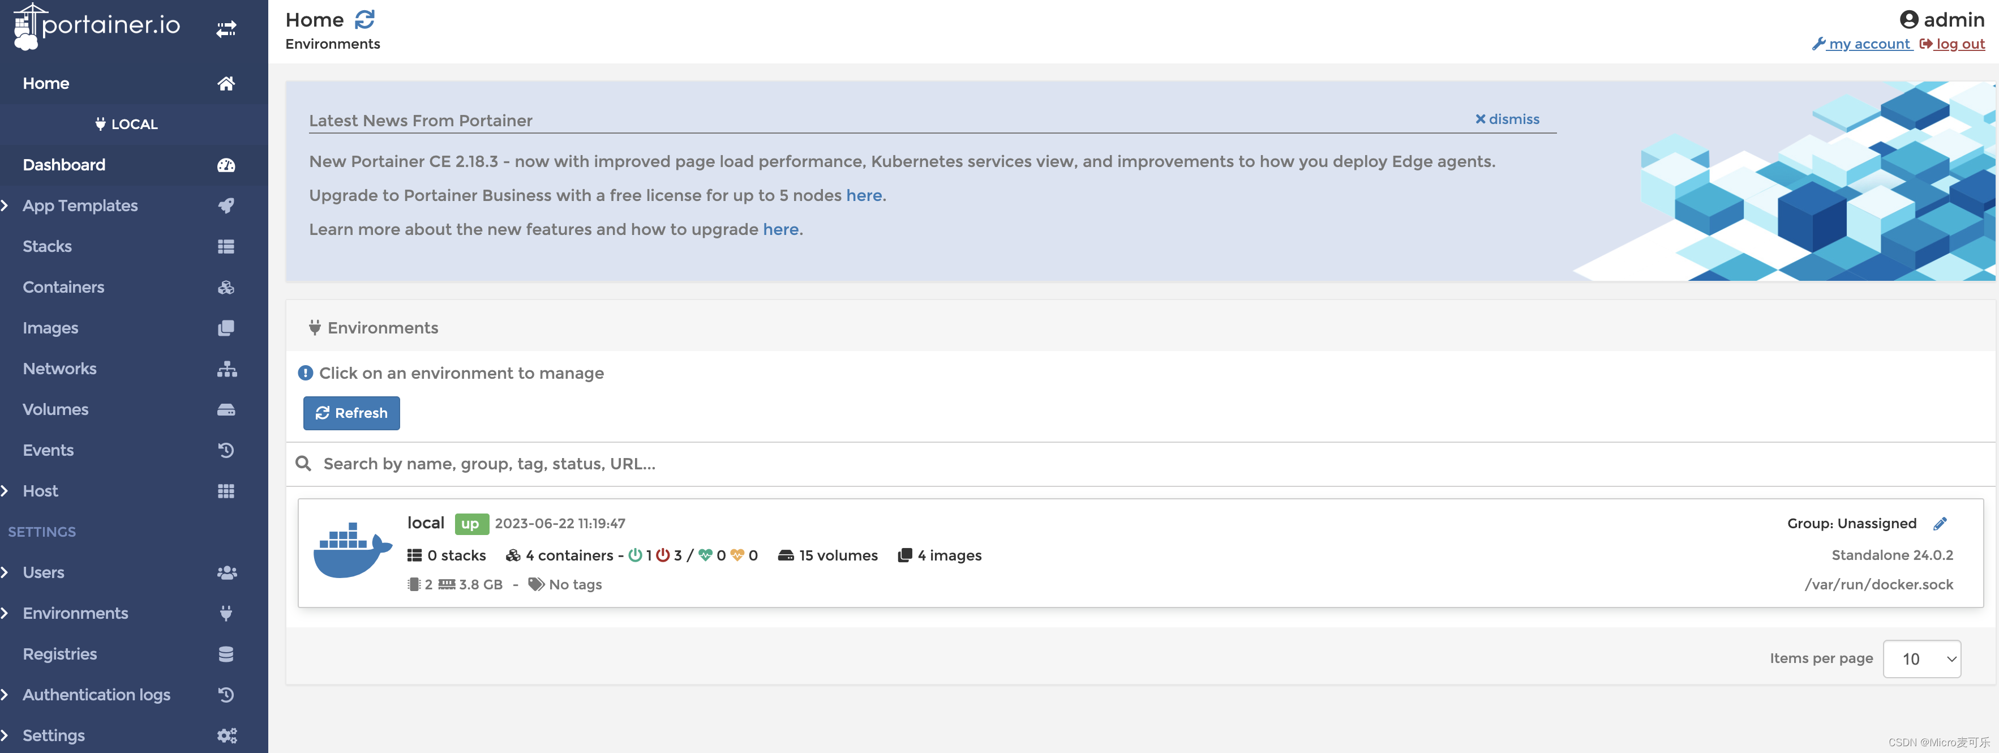Click the Stacks list icon

click(x=226, y=246)
